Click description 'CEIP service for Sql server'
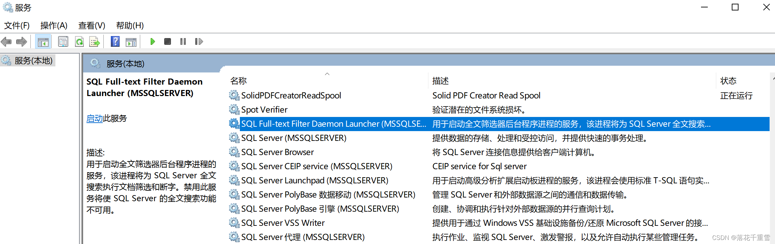 point(479,166)
